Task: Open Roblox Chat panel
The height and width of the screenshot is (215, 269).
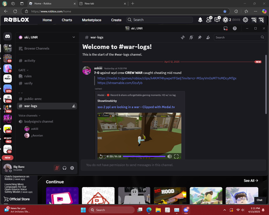Action: pyautogui.click(x=259, y=200)
